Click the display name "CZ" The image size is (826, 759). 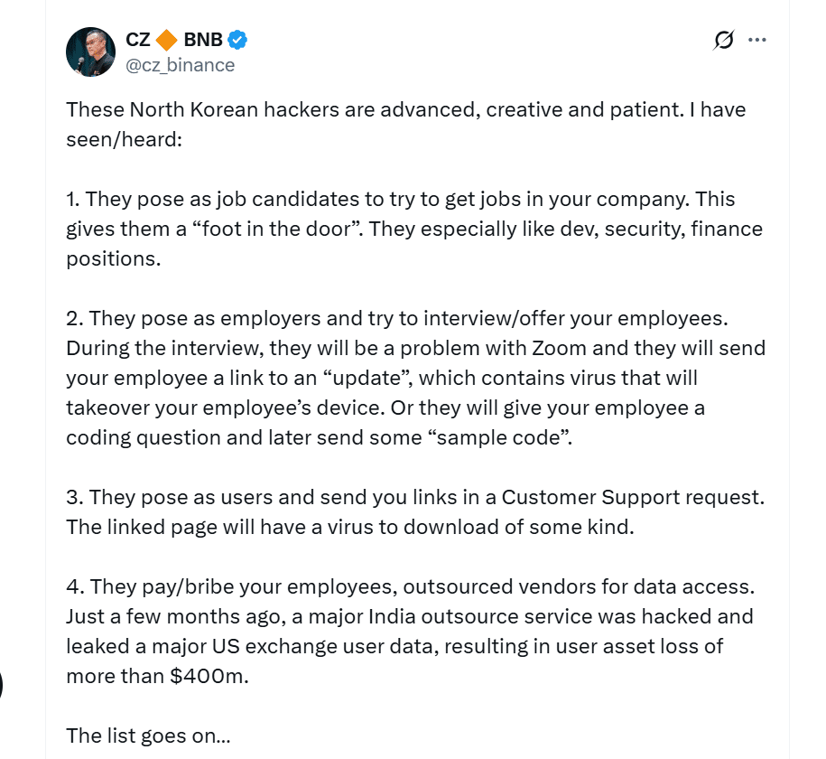click(138, 40)
